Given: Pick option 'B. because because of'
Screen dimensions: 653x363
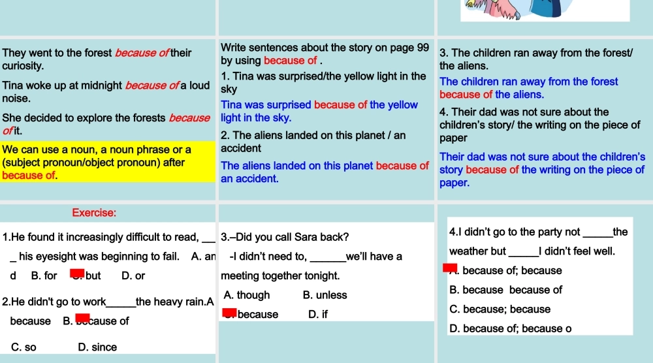Looking at the screenshot, I should point(506,290).
